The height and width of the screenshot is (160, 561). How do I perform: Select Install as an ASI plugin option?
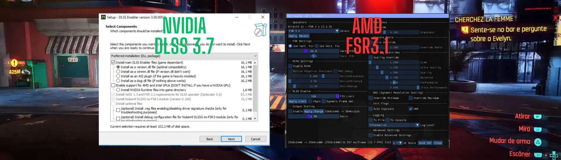(x=118, y=76)
